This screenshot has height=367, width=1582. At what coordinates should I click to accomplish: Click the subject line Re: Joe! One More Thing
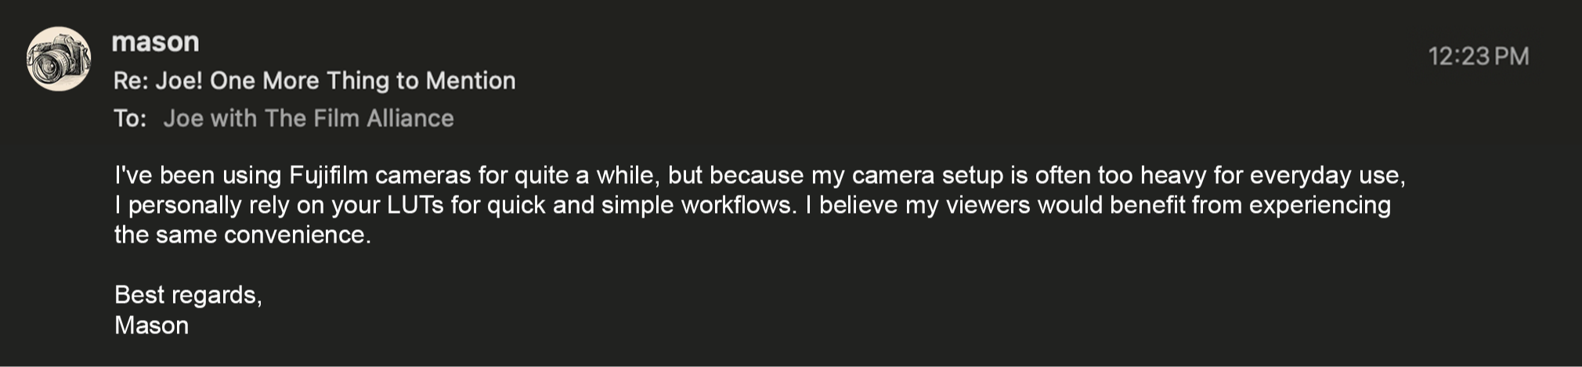coord(314,81)
